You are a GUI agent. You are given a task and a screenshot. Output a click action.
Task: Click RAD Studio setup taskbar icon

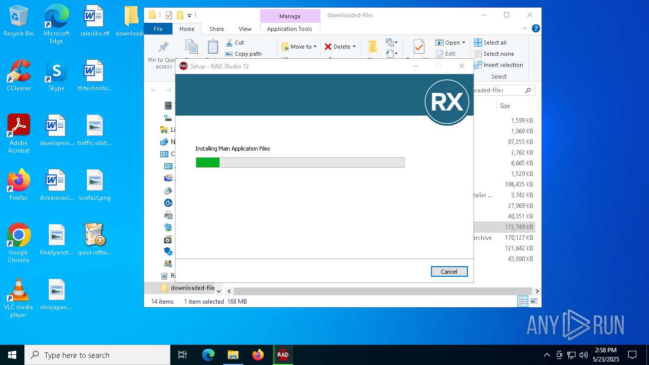(282, 355)
